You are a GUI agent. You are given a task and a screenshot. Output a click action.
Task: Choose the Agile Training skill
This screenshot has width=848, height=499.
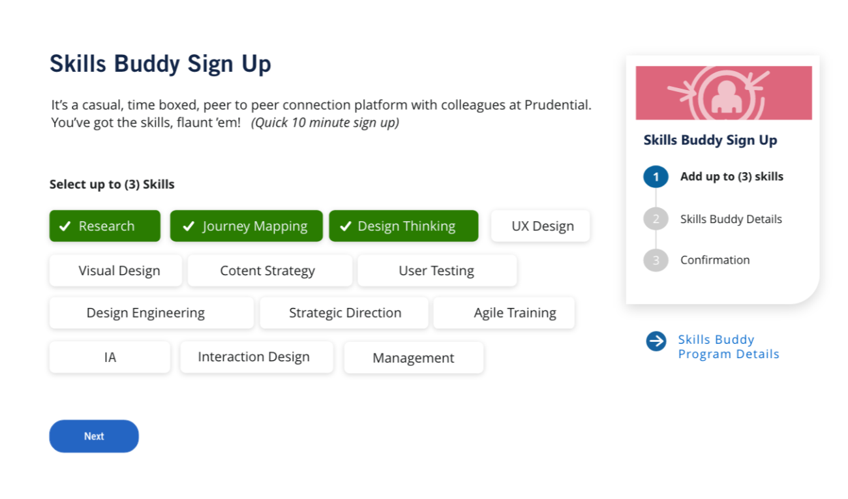(504, 313)
